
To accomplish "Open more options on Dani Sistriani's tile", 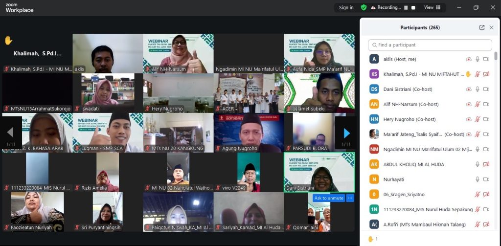I will 350,198.
